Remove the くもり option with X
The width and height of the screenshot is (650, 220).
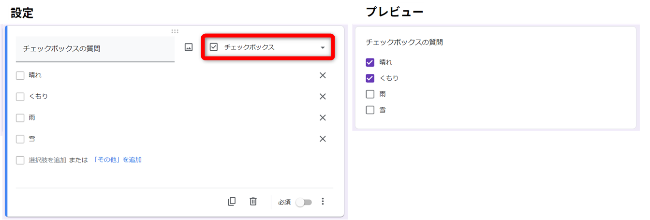click(323, 97)
